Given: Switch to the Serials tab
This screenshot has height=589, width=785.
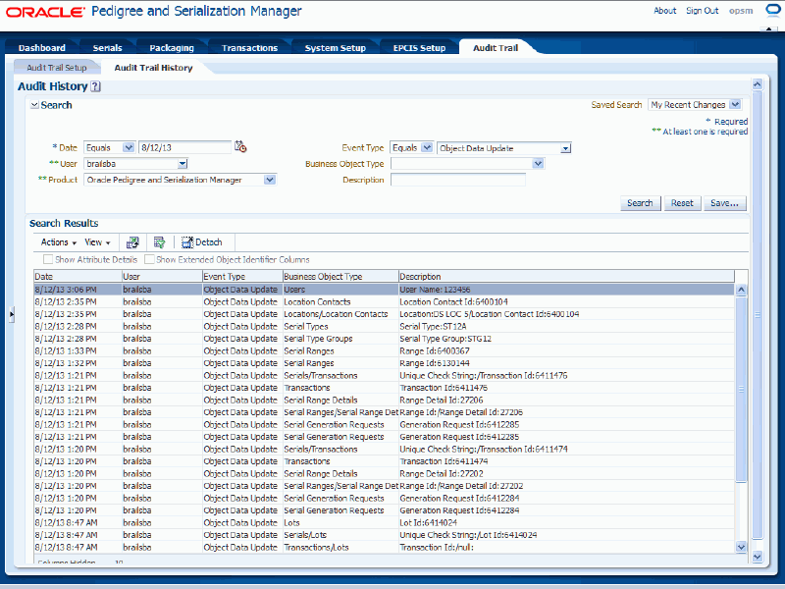Looking at the screenshot, I should point(107,47).
